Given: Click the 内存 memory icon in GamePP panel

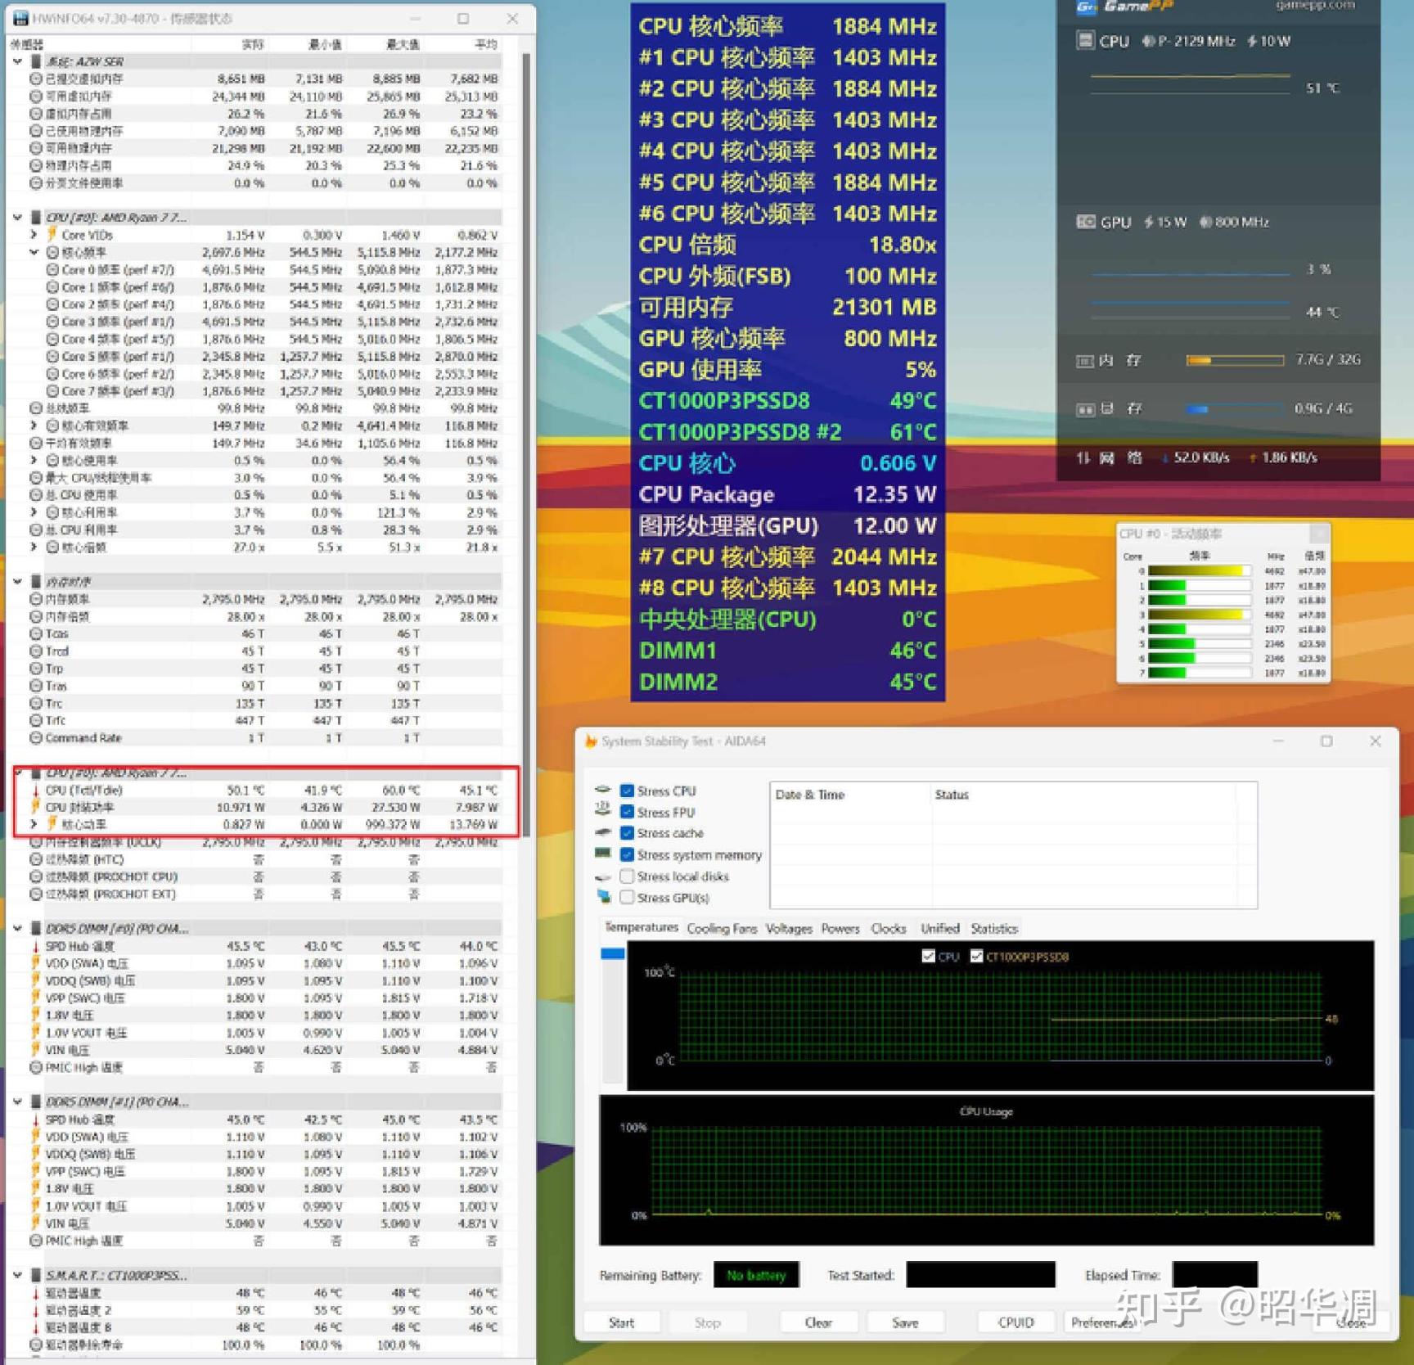Looking at the screenshot, I should (x=1084, y=361).
